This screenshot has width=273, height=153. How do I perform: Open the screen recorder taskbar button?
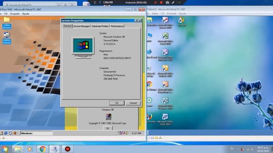click(67, 149)
